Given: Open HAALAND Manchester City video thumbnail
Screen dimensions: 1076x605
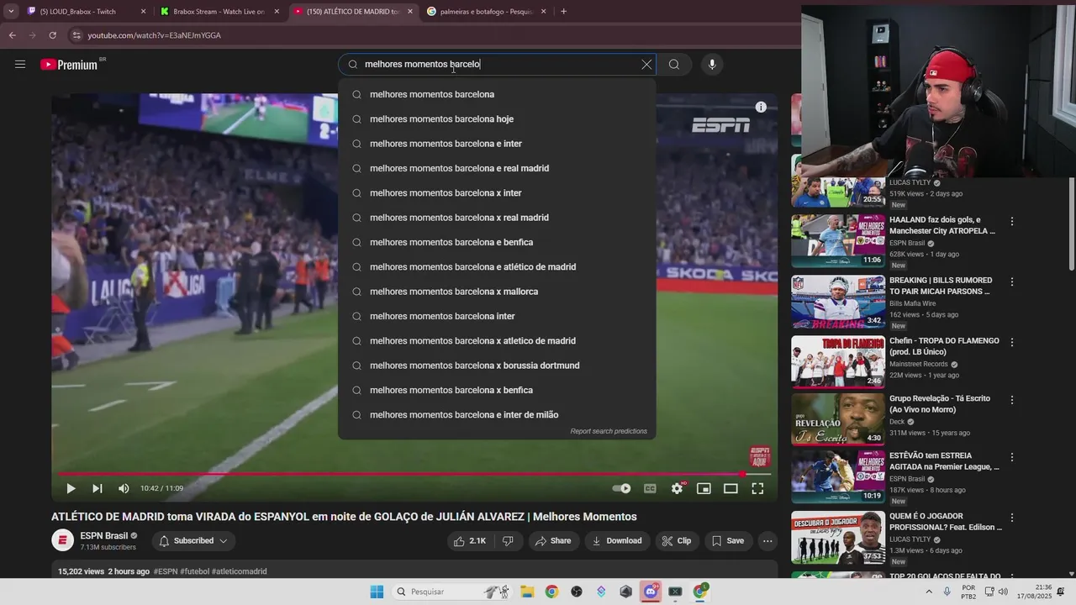Looking at the screenshot, I should [838, 241].
